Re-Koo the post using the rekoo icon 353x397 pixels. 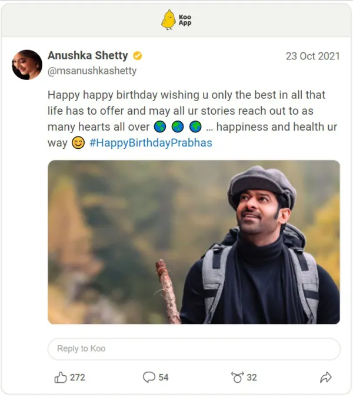pos(238,378)
